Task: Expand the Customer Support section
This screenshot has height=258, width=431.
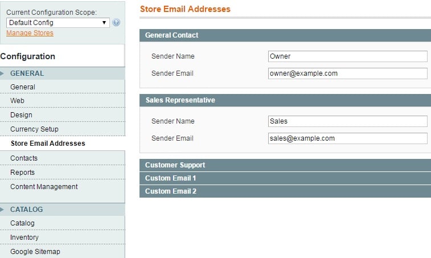Action: point(285,165)
